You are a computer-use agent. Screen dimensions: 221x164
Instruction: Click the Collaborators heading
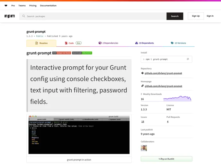147,142
